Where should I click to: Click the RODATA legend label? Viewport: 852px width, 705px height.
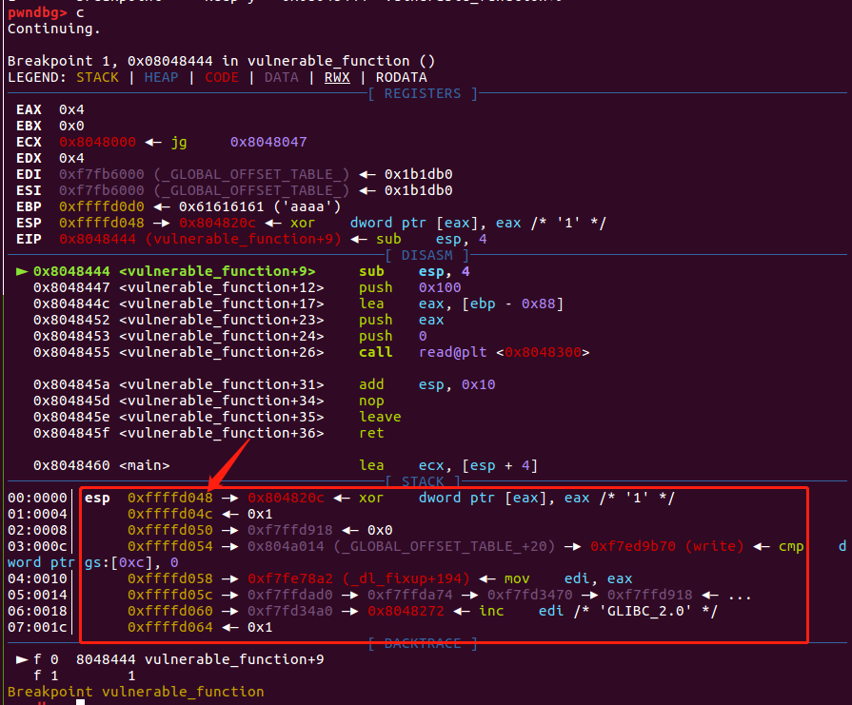401,77
